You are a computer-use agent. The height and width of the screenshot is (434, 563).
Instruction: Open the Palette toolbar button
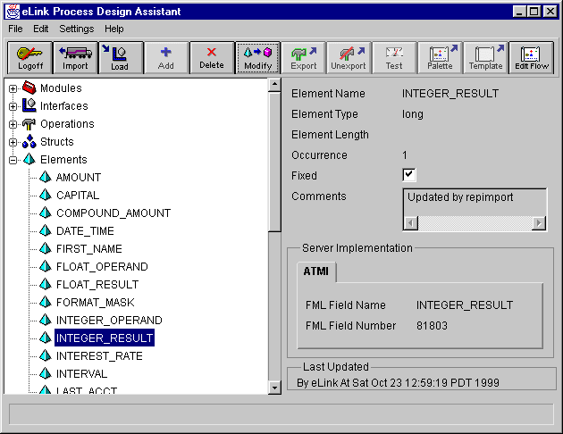[440, 58]
